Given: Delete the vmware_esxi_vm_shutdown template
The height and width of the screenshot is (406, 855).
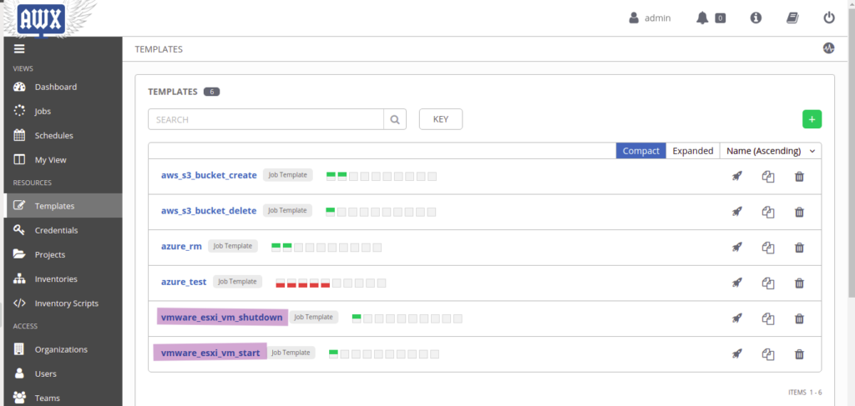Looking at the screenshot, I should click(x=799, y=318).
